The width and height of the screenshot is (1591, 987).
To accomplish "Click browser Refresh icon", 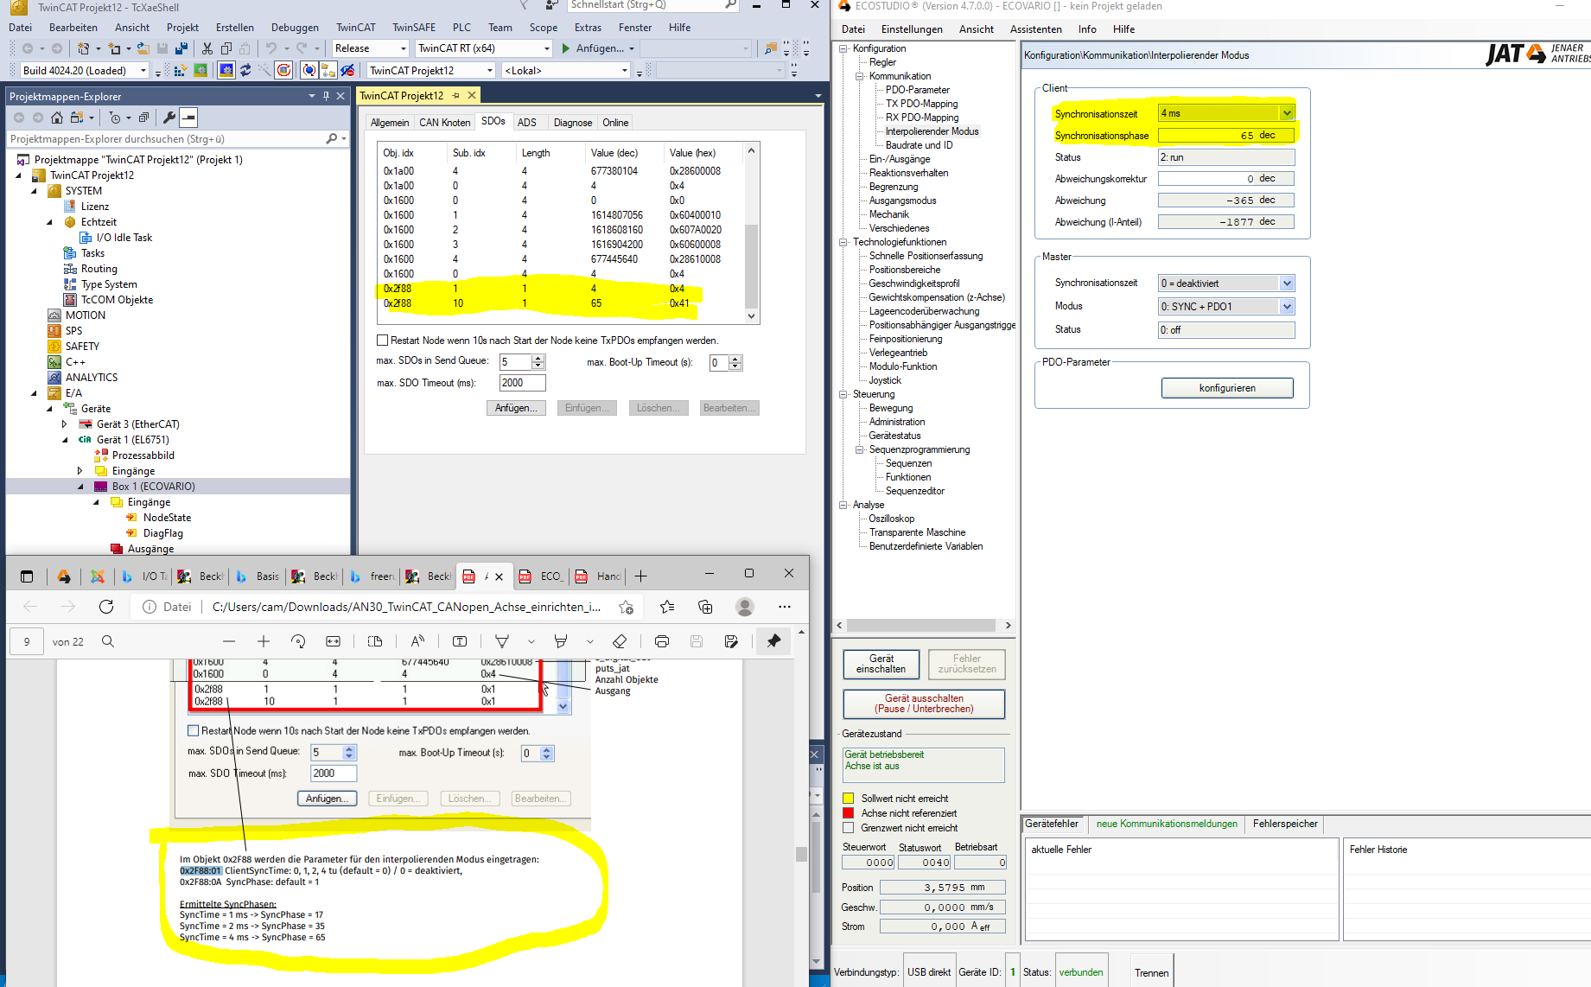I will (x=106, y=607).
